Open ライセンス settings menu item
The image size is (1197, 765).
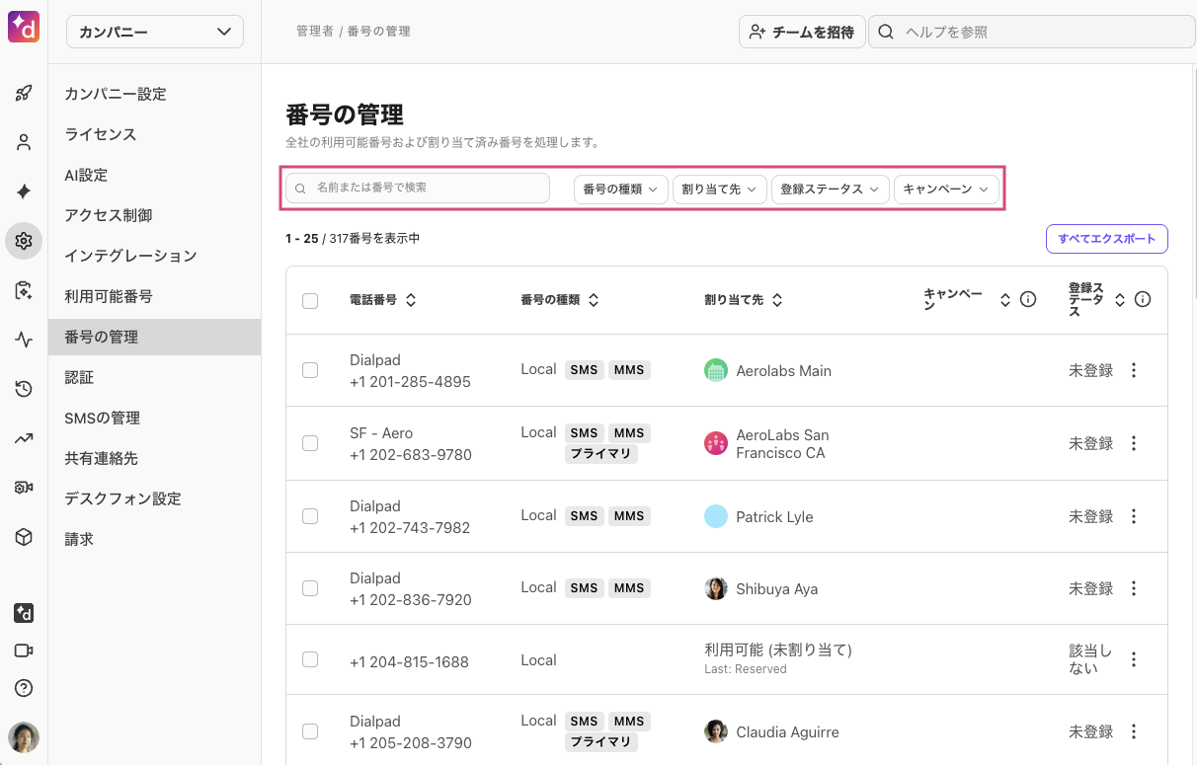(x=101, y=134)
